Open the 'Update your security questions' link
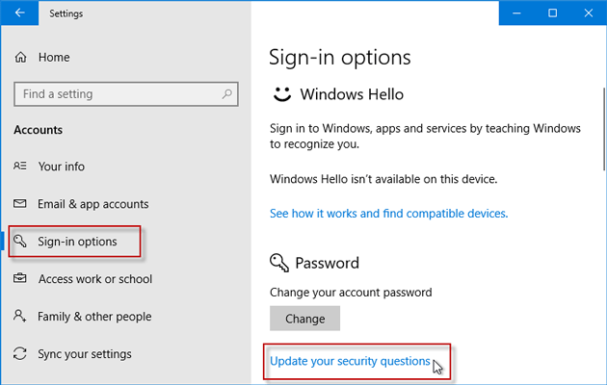The image size is (607, 385). coord(350,361)
